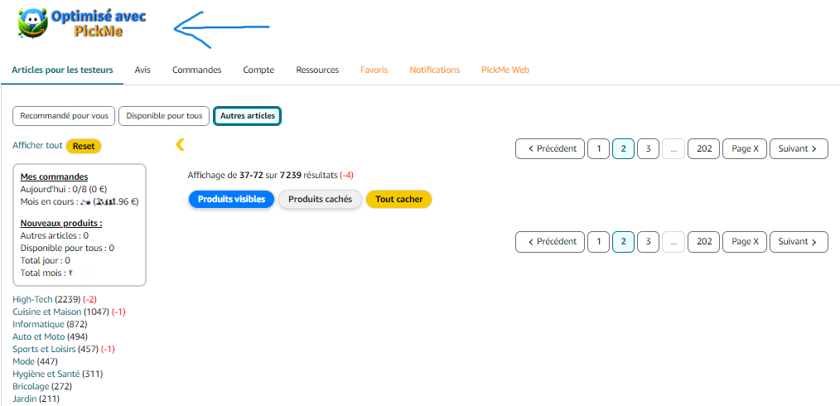Image resolution: width=840 pixels, height=406 pixels.
Task: Open the Favoris tab
Action: [374, 70]
